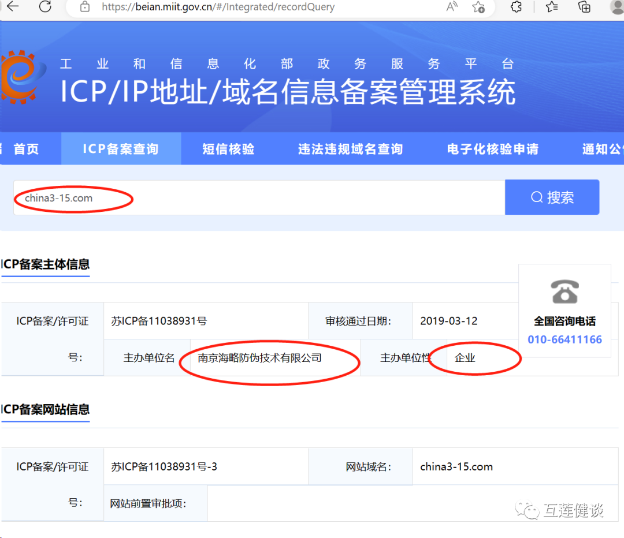Screen dimensions: 624x538
Task: Click the domain search input field
Action: [259, 197]
